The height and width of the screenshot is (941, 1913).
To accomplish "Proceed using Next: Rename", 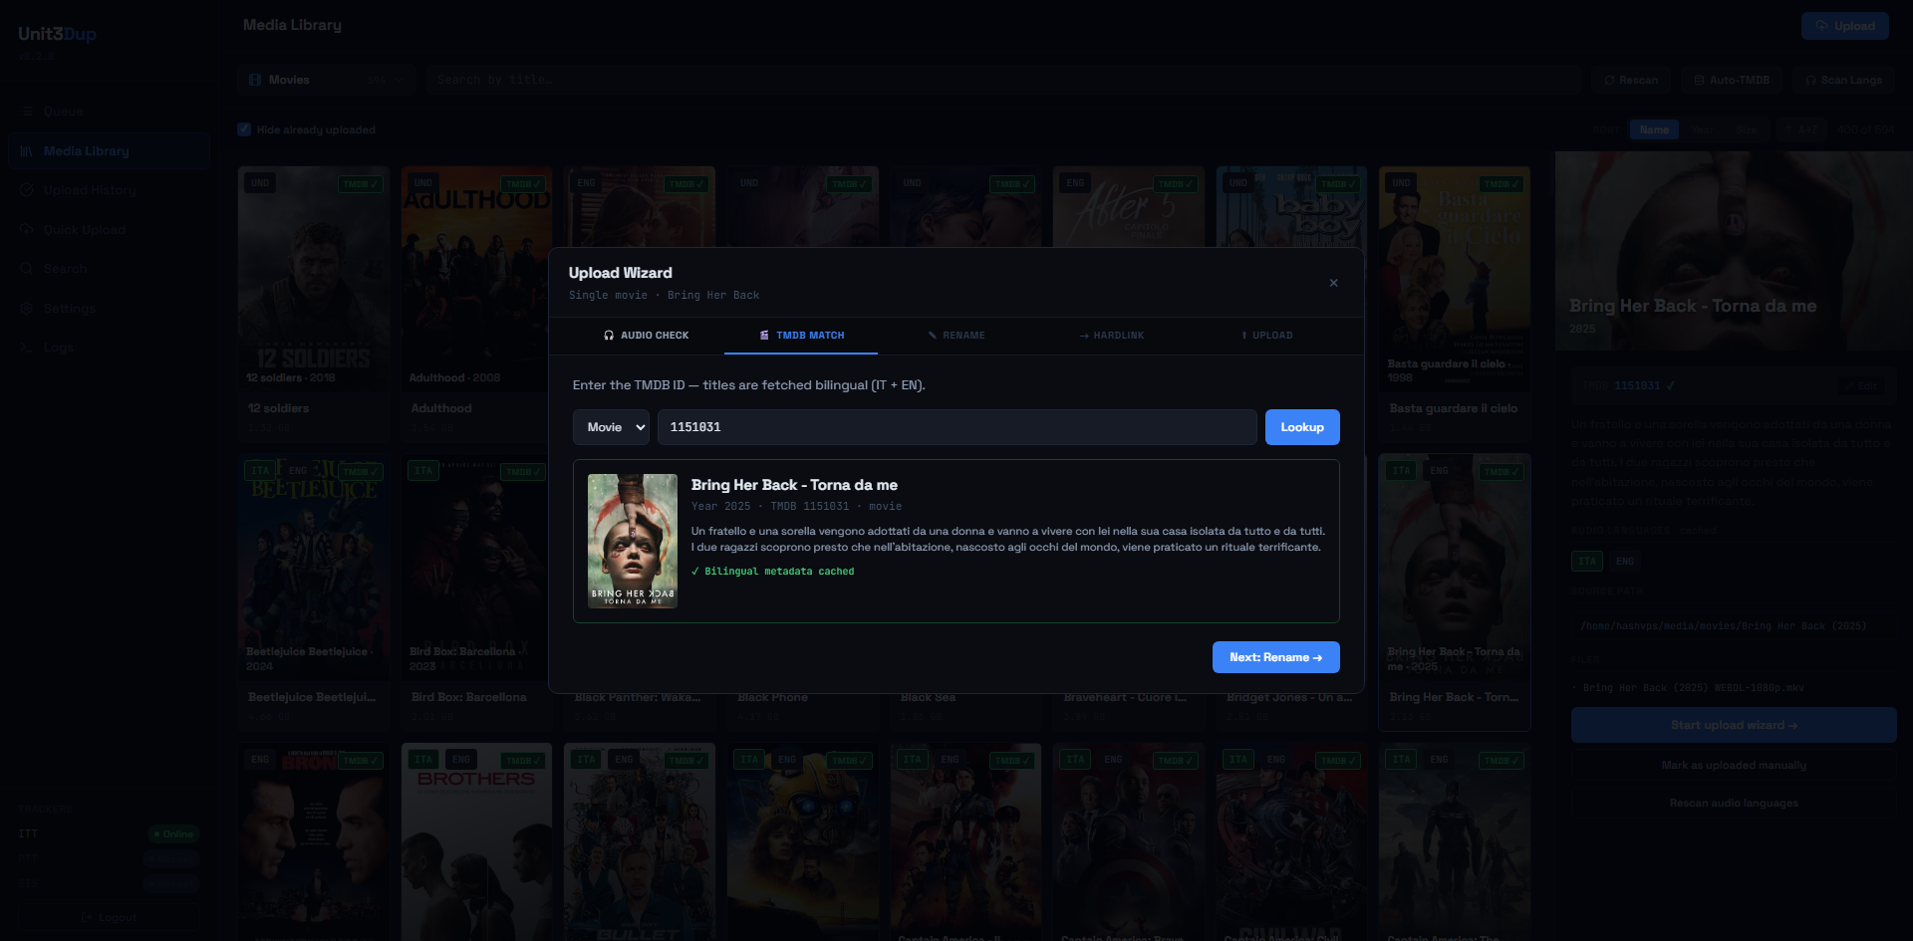I will pos(1275,657).
